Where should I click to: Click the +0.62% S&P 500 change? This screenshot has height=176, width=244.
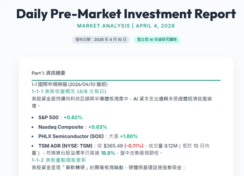coord(73,117)
